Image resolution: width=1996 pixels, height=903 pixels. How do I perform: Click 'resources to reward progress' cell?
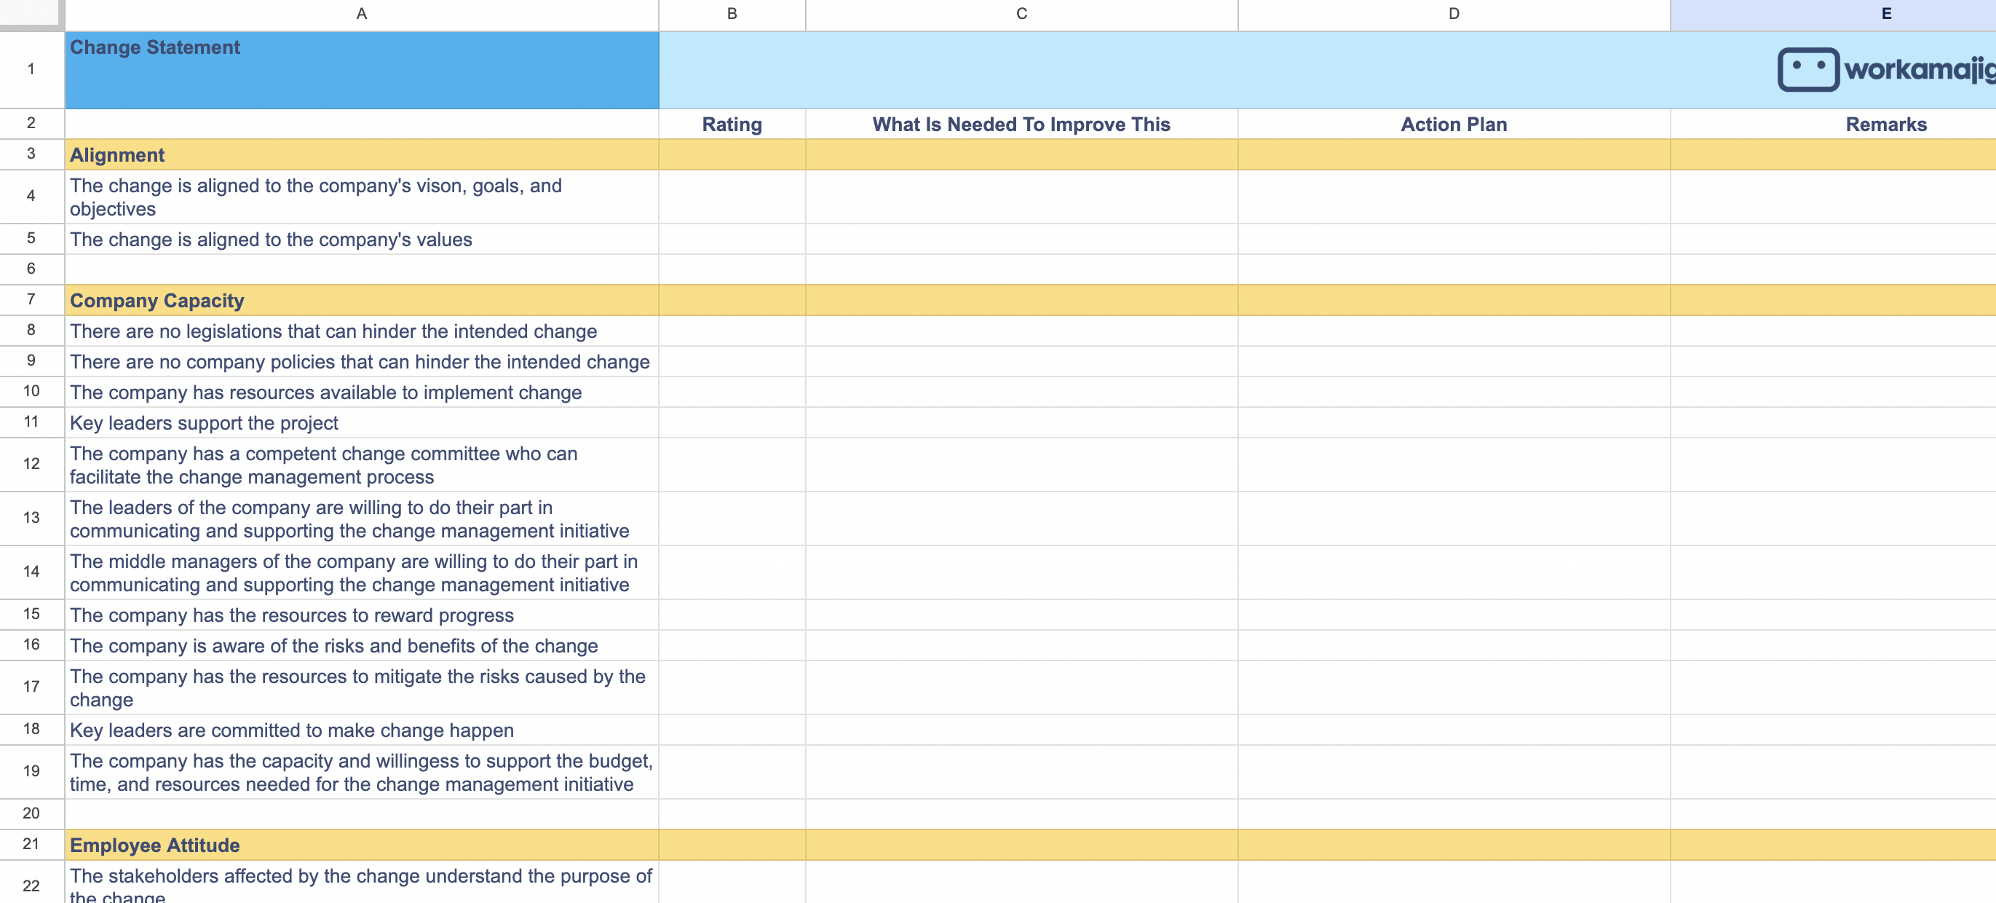(362, 615)
